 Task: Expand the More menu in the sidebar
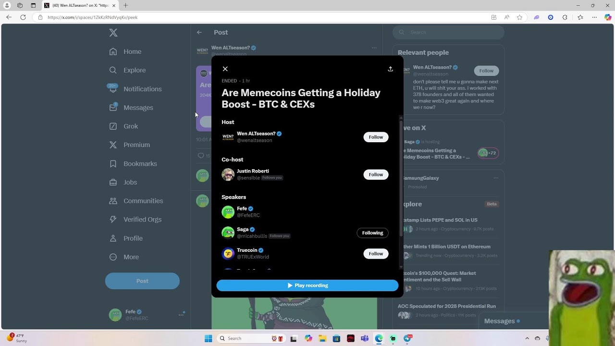point(124,257)
